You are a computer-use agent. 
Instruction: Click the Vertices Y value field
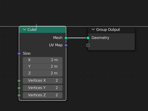click(43, 88)
